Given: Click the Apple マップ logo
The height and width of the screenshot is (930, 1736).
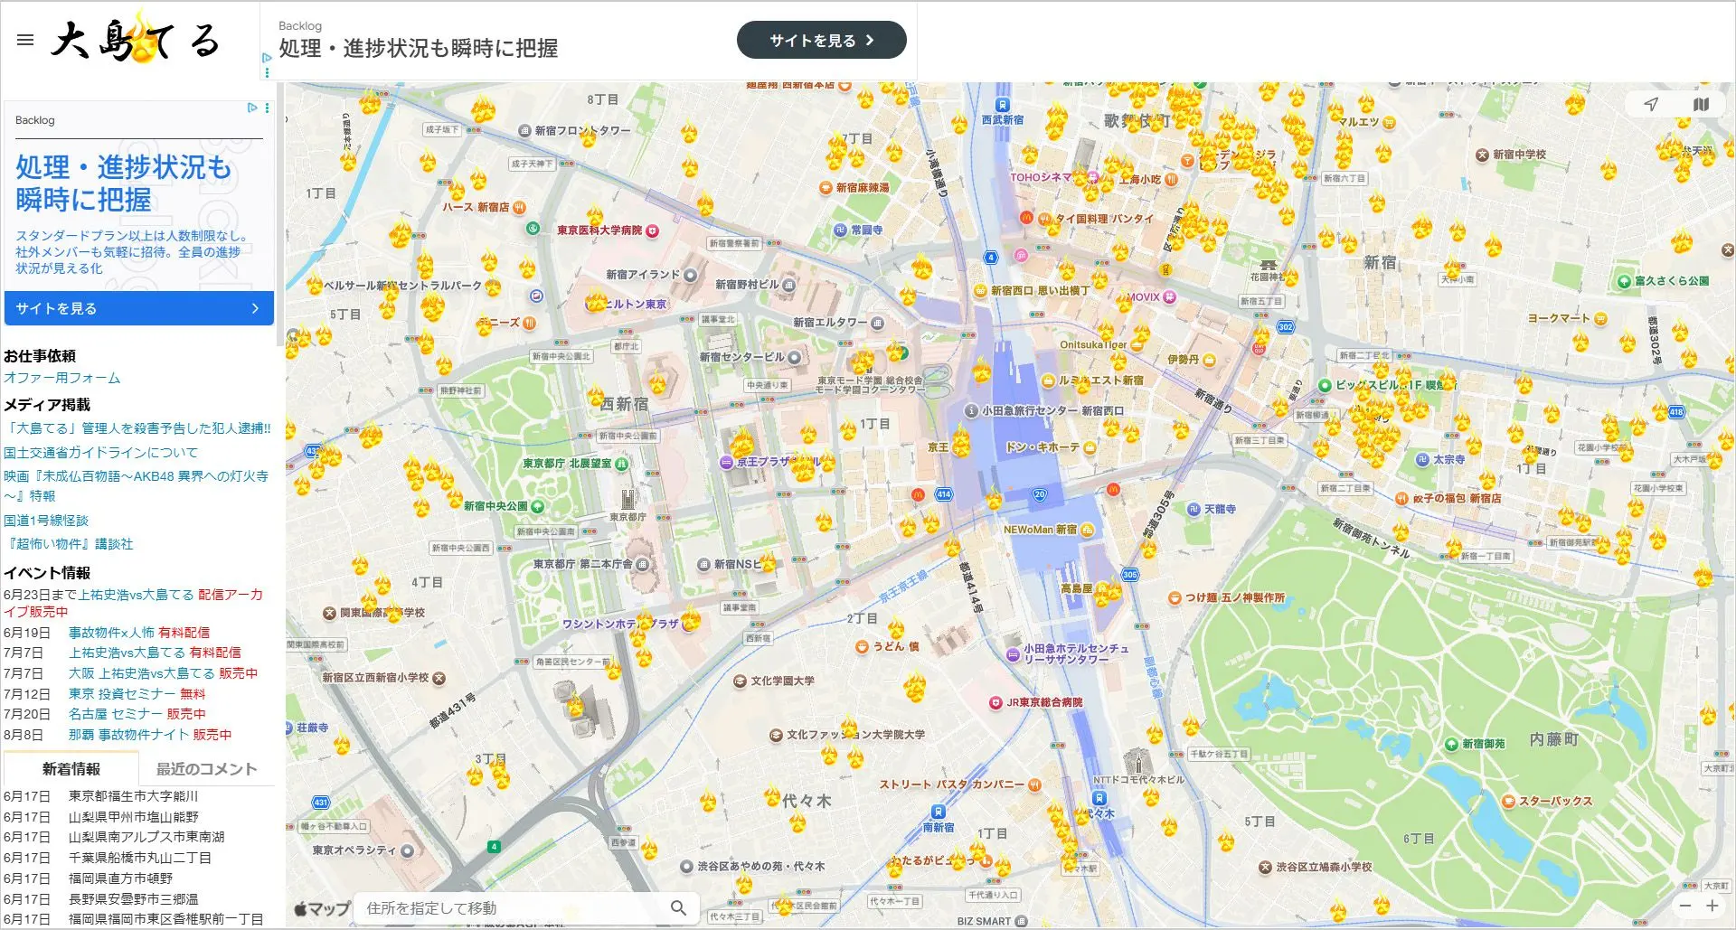Looking at the screenshot, I should pos(322,908).
